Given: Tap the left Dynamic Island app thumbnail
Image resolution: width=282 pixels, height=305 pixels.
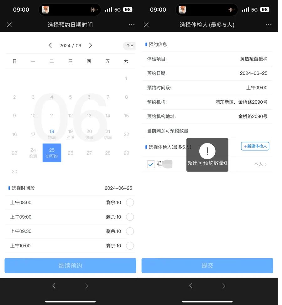Looking at the screenshot, I should [x=45, y=9].
